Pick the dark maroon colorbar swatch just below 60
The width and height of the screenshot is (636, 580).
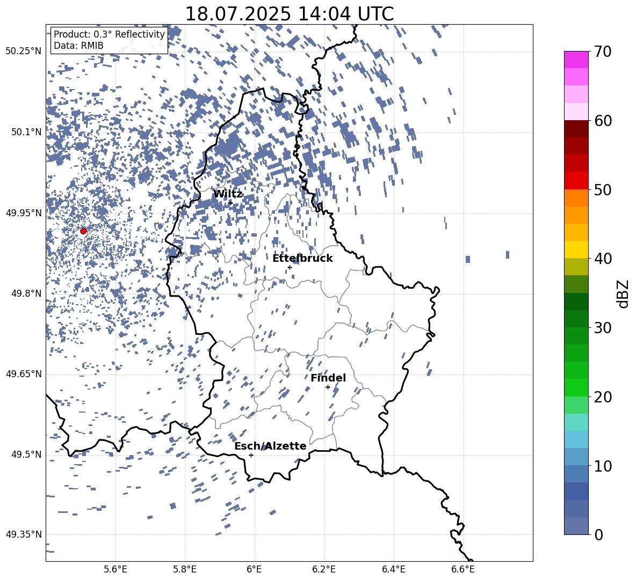pos(576,129)
